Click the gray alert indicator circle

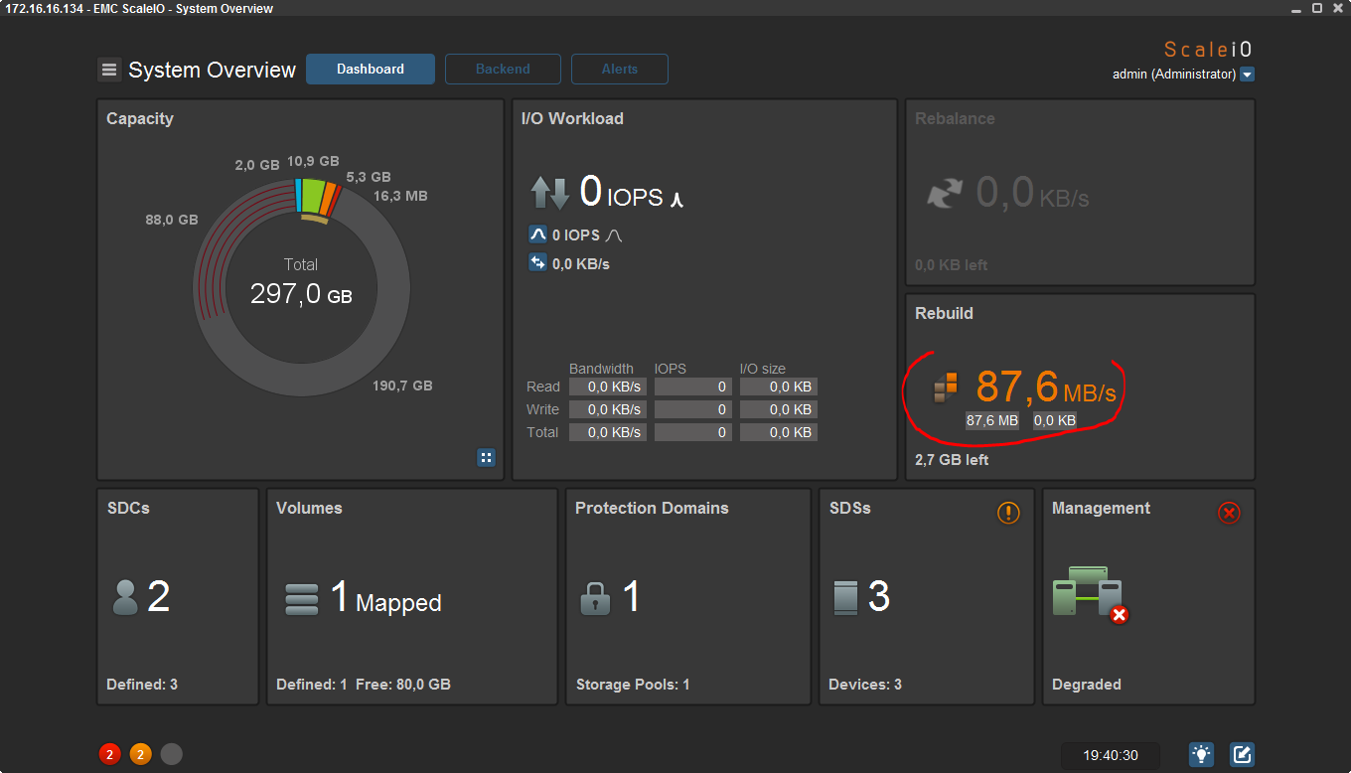click(172, 754)
